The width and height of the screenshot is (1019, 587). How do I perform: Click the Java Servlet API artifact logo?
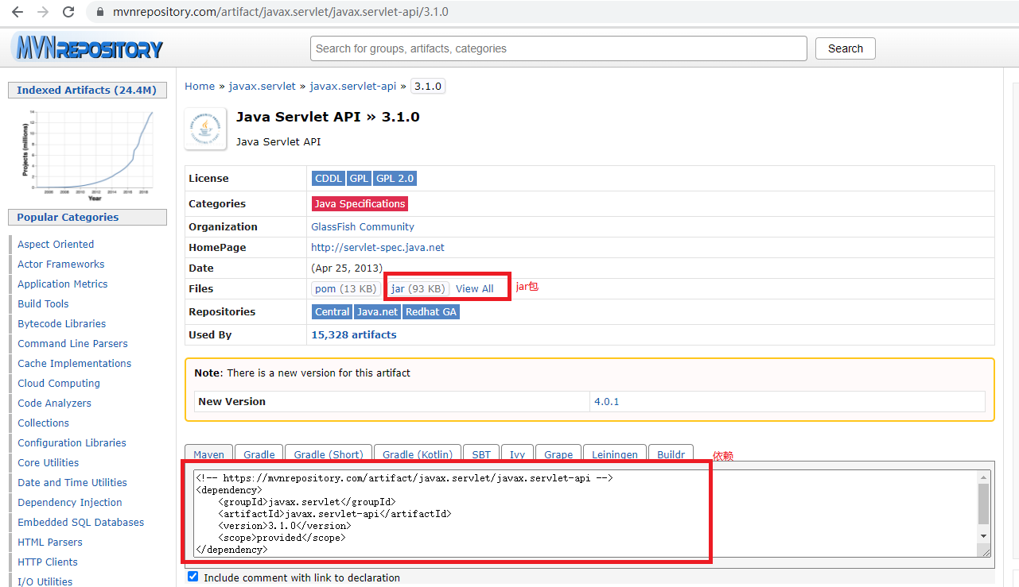tap(206, 129)
